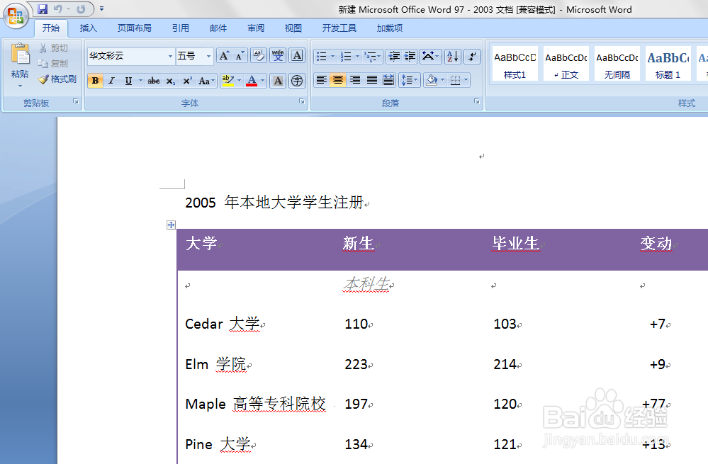
Task: Select the Sort icon in Paragraph group
Action: point(452,55)
